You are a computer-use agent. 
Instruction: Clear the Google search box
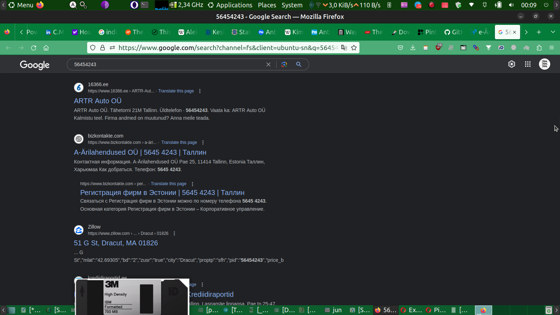(x=268, y=64)
